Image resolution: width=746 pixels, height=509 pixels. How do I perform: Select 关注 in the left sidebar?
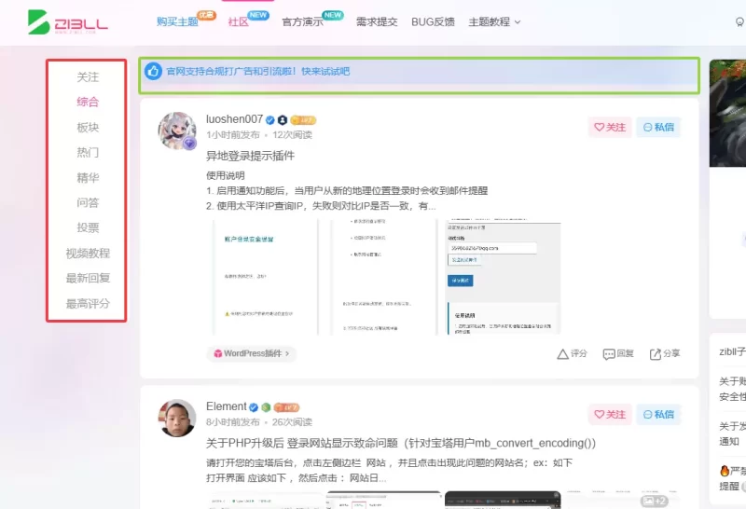click(x=88, y=77)
